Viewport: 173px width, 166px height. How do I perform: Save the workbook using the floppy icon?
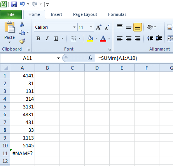click(14, 4)
